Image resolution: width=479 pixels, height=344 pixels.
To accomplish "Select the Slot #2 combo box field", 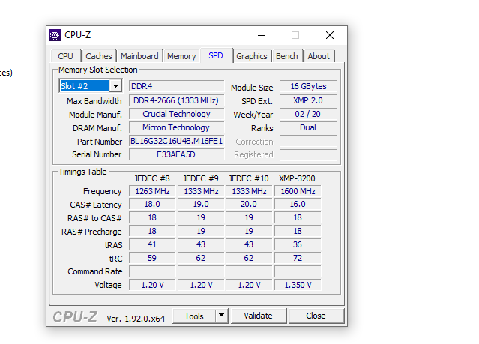I will click(91, 86).
